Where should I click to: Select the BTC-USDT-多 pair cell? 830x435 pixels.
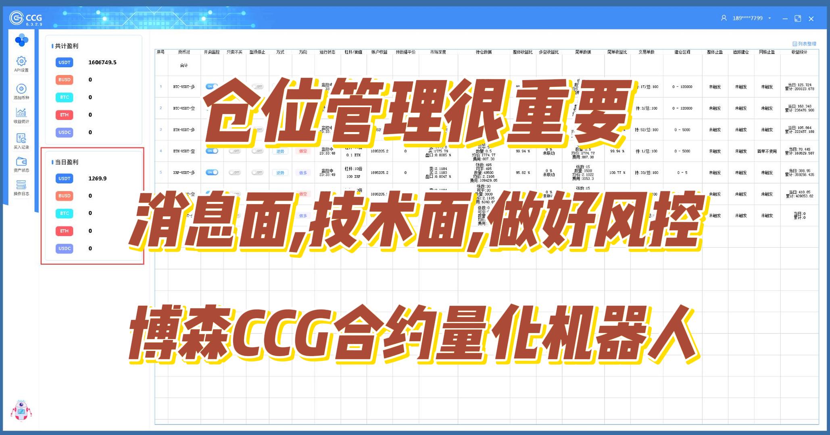coord(184,87)
